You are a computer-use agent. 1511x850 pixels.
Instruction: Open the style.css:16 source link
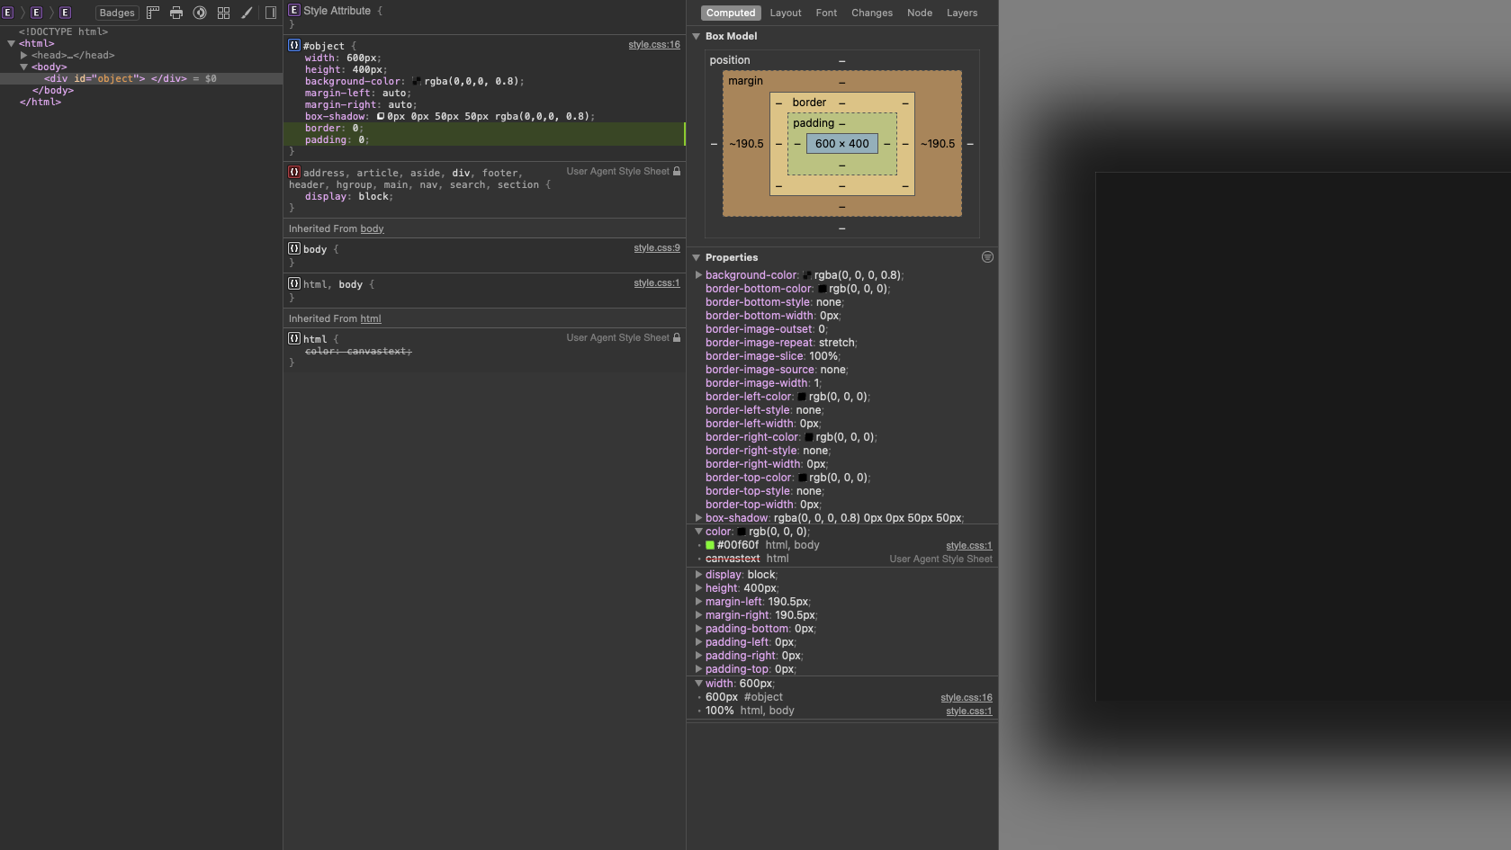coord(654,44)
